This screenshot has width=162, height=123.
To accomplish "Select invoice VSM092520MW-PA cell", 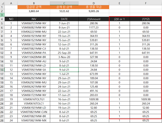I will click(x=34, y=53).
